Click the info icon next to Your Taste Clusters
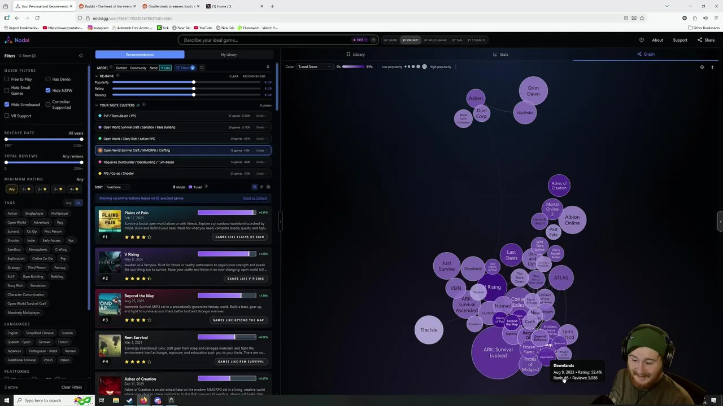The image size is (723, 406). click(144, 105)
